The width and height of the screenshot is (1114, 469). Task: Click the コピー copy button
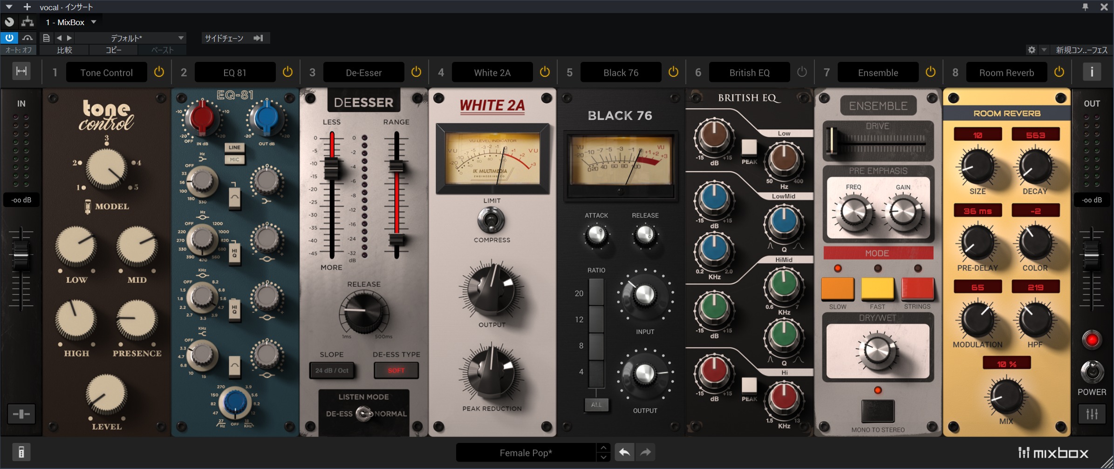tap(113, 50)
